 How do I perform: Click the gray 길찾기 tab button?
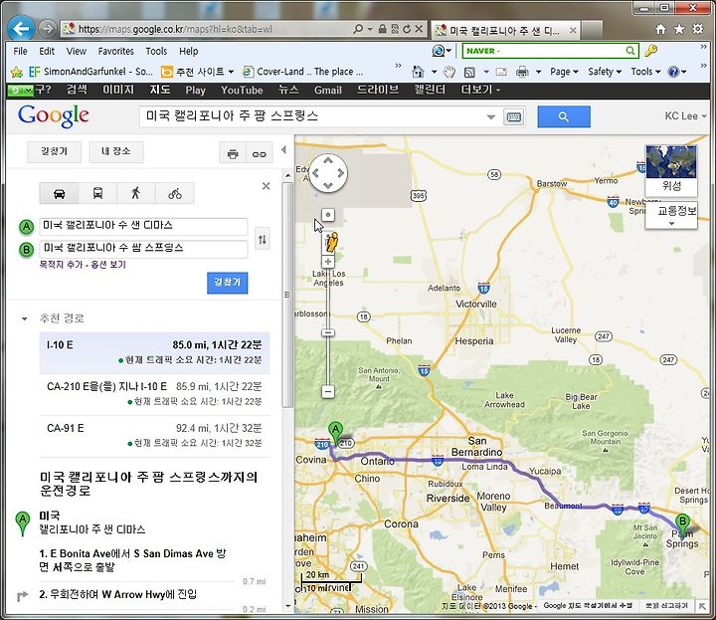(54, 152)
